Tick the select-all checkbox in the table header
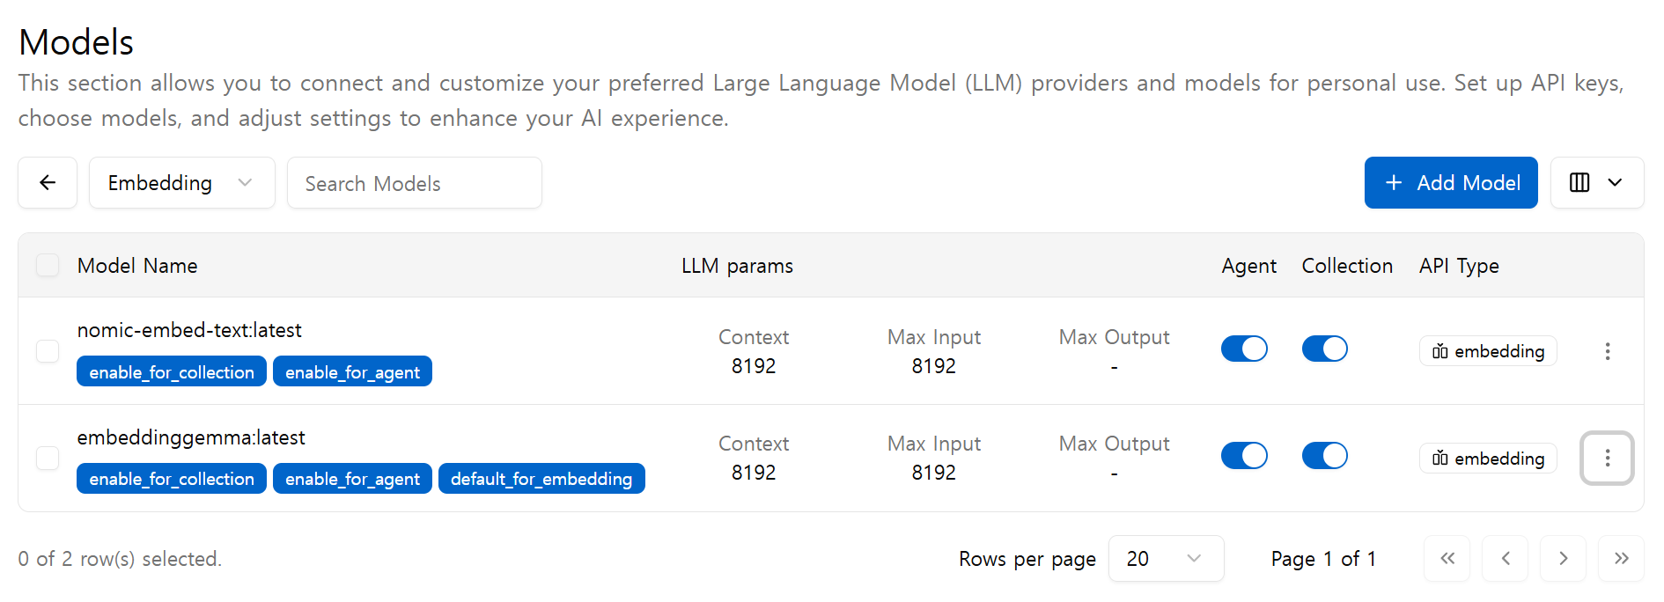The height and width of the screenshot is (602, 1664). (48, 265)
